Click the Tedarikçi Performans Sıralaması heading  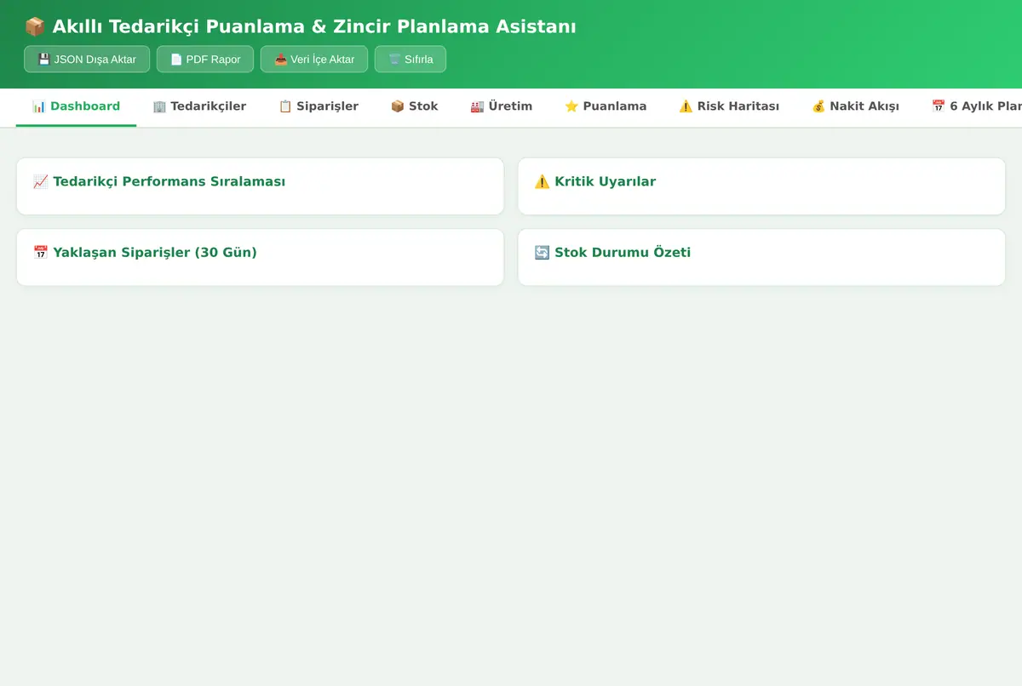pyautogui.click(x=159, y=181)
